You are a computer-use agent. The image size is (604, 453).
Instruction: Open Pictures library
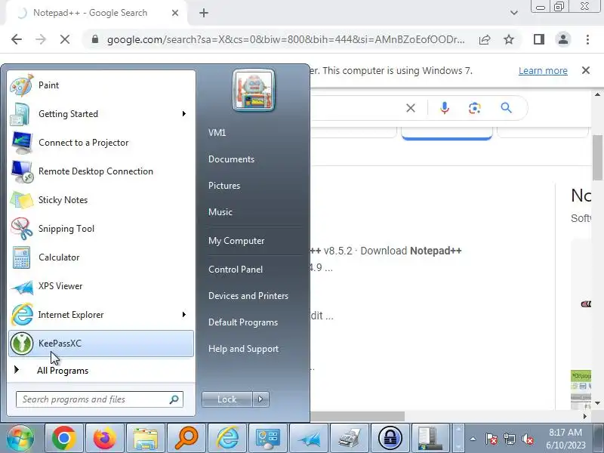click(224, 186)
